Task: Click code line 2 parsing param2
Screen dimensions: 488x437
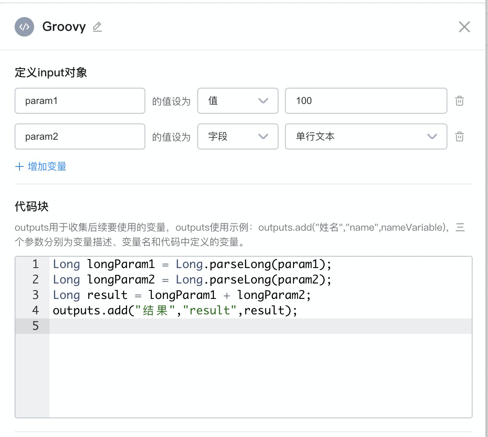Action: pos(192,280)
